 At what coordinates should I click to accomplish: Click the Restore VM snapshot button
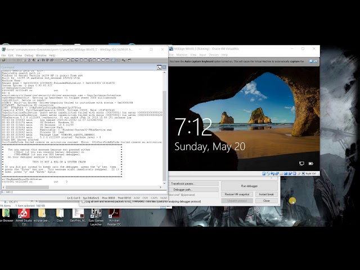[237, 194]
